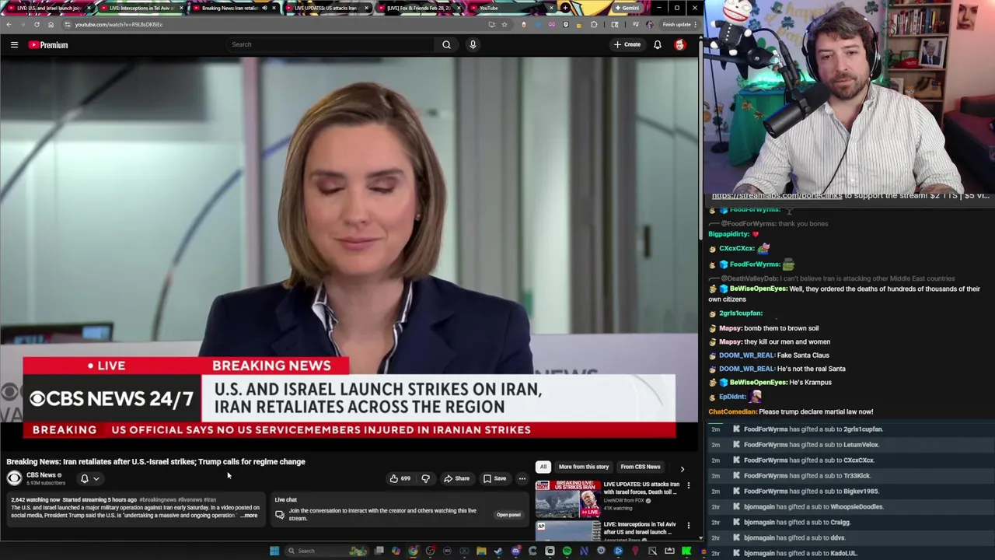This screenshot has width=995, height=560.
Task: Click the Finish update button
Action: [677, 24]
